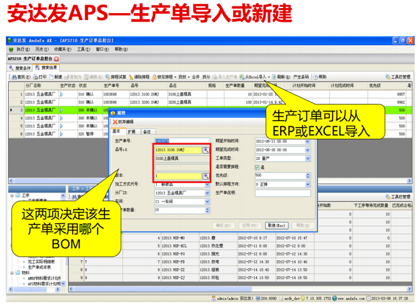Click tree item 完工实际明细表
This screenshot has height=307, width=420.
click(x=41, y=262)
